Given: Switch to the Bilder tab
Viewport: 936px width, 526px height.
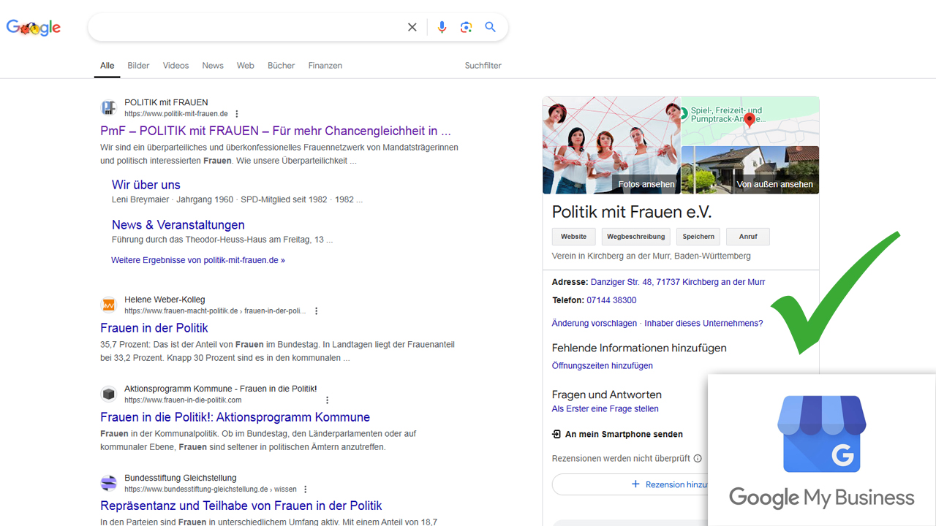Looking at the screenshot, I should click(138, 66).
